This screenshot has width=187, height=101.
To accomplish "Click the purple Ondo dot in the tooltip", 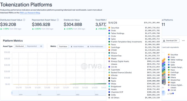I will 109,31.
